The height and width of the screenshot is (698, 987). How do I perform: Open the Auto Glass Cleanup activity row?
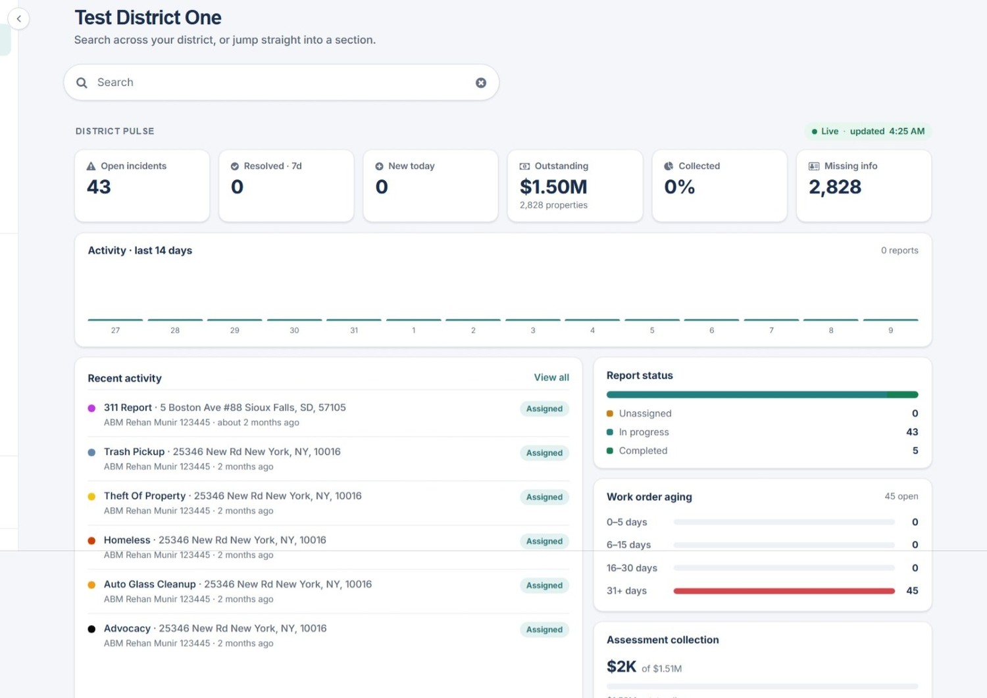point(328,591)
